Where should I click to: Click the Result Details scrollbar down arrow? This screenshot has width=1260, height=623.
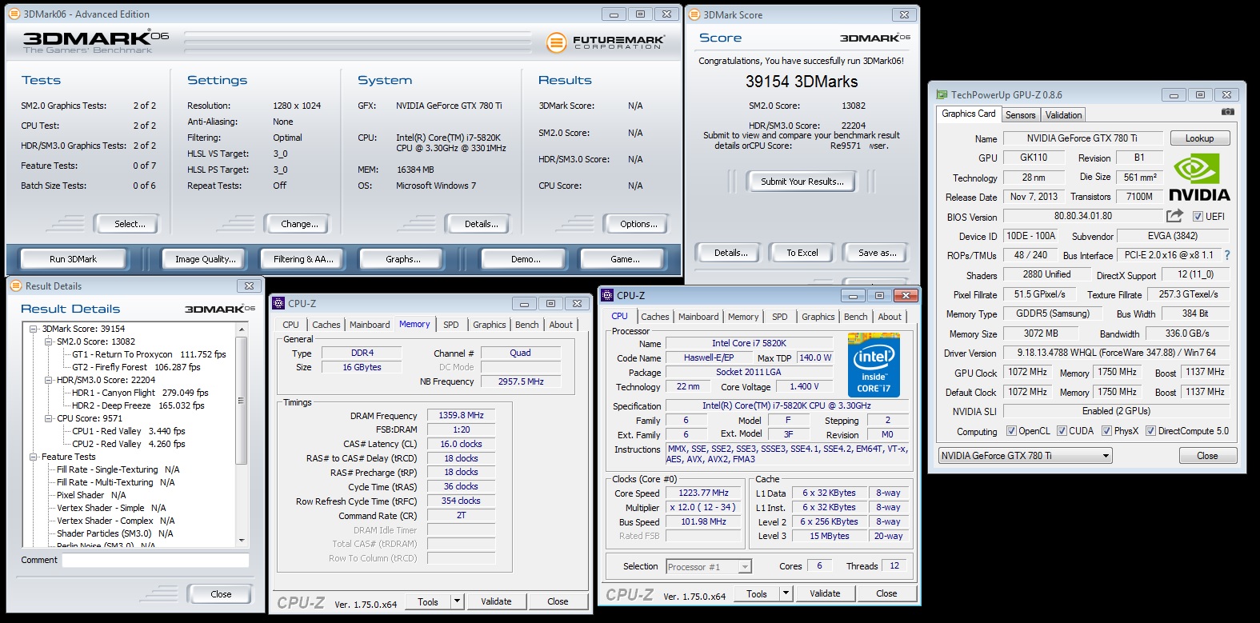pos(241,541)
